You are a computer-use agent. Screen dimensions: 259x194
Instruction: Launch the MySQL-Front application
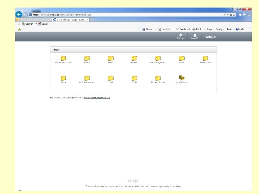[x=182, y=79]
